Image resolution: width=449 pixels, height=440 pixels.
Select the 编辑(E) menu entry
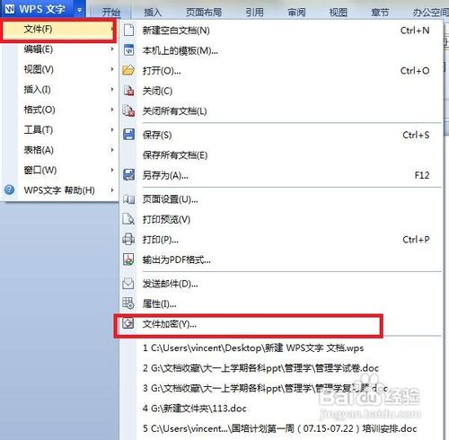click(60, 49)
